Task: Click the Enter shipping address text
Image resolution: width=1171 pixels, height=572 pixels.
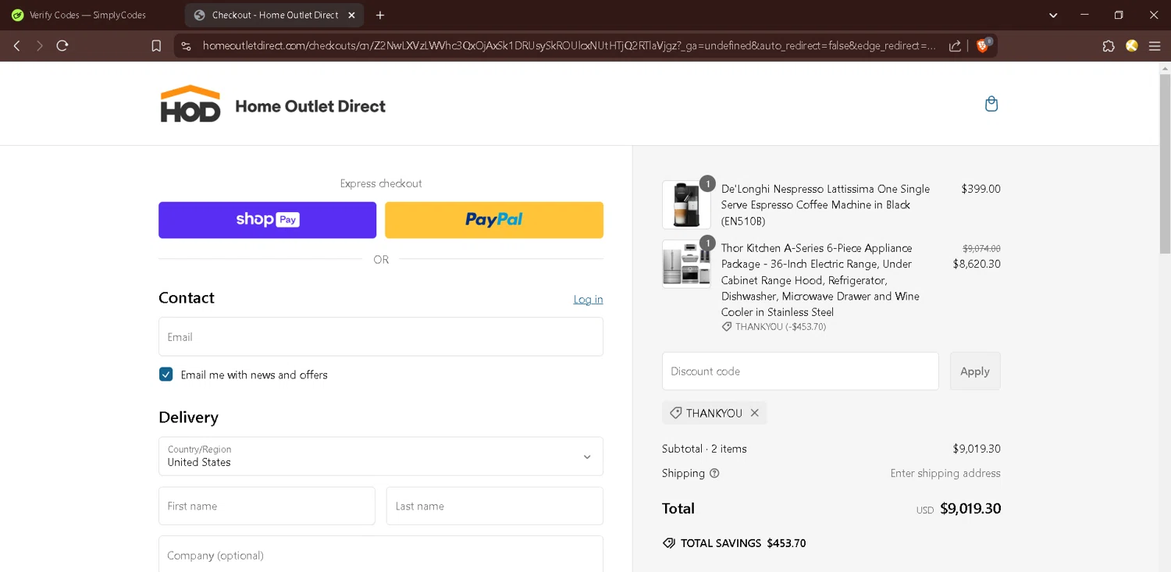Action: (x=945, y=473)
